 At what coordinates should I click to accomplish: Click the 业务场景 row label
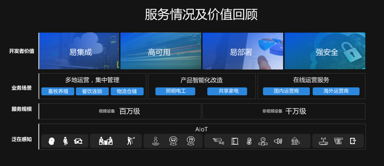coord(22,88)
